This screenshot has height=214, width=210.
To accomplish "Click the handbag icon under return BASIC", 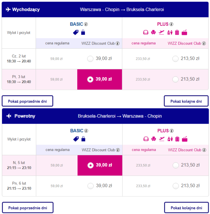I will [x=83, y=139].
